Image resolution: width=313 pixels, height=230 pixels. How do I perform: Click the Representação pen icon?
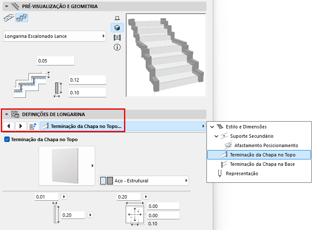(220, 173)
